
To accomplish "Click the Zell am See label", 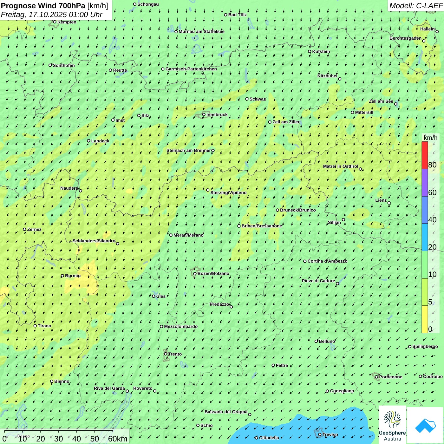I will click(x=381, y=101).
